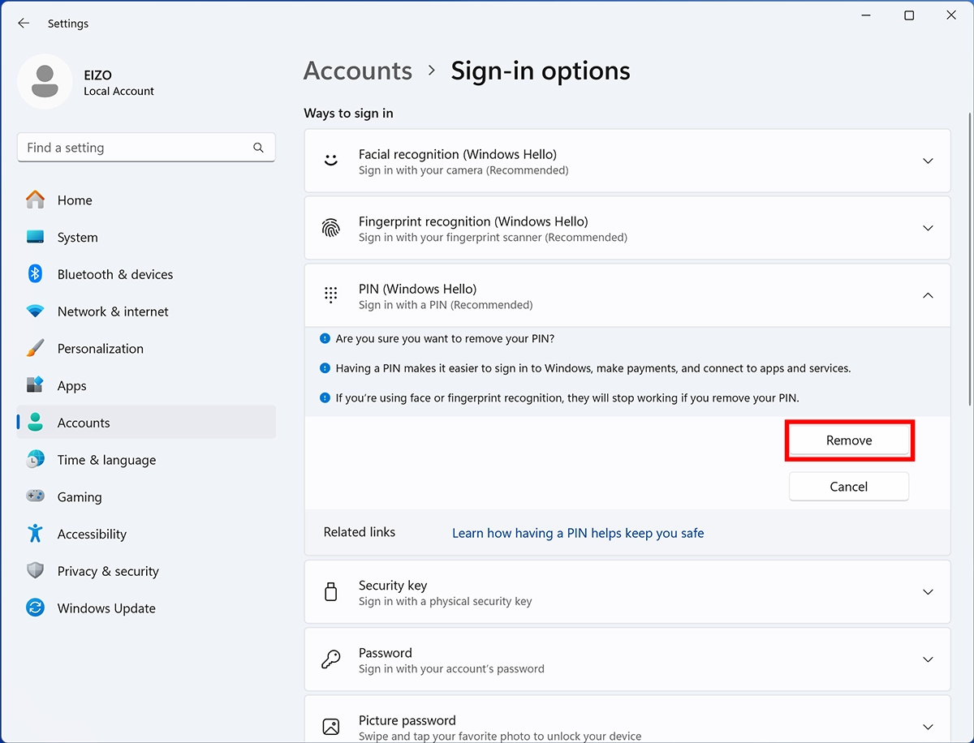Open 'Learn how having a PIN helps' link
Image resolution: width=974 pixels, height=743 pixels.
(578, 533)
